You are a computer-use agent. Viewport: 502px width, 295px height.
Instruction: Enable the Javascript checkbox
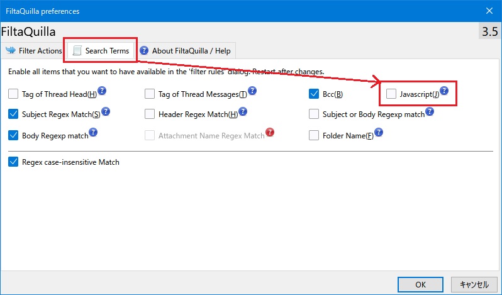click(391, 94)
